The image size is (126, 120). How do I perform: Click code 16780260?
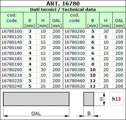coord(74,31)
